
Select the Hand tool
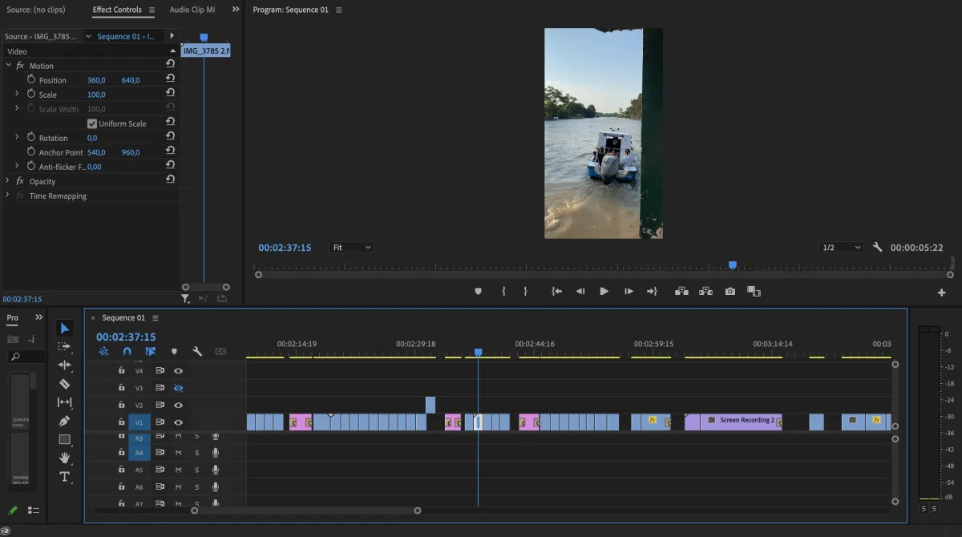point(65,458)
